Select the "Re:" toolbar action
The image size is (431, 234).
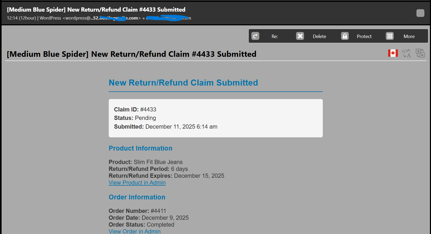tap(275, 36)
